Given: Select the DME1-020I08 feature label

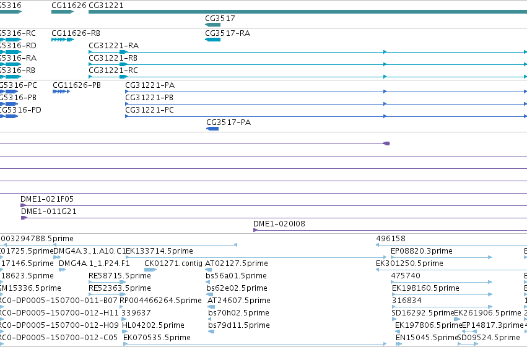Looking at the screenshot, I should pos(279,224).
